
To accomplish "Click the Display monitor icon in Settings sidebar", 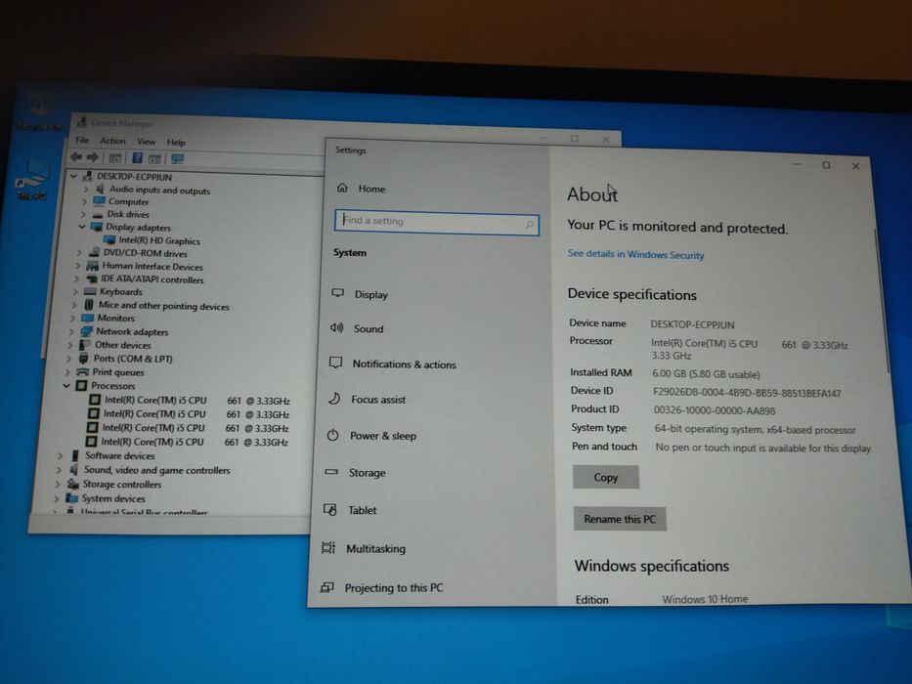I will pos(338,292).
